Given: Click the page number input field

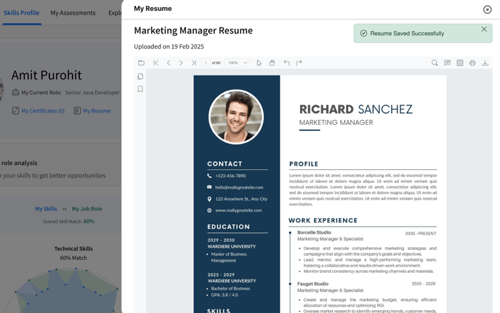Looking at the screenshot, I should click(x=206, y=62).
